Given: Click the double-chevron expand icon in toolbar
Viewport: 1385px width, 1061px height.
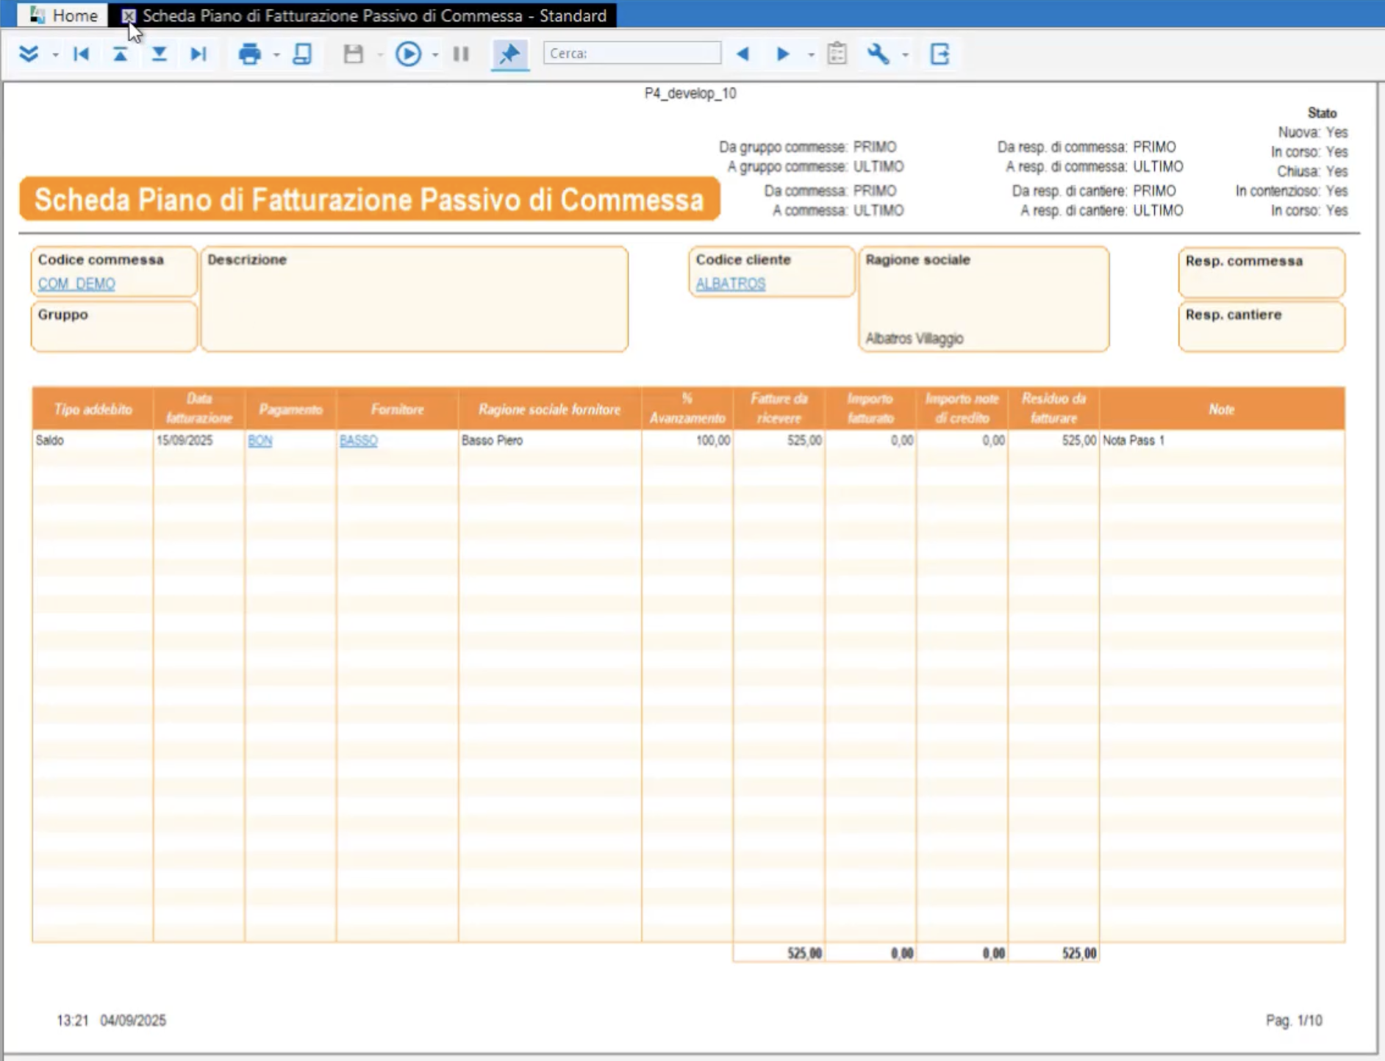Looking at the screenshot, I should 29,54.
